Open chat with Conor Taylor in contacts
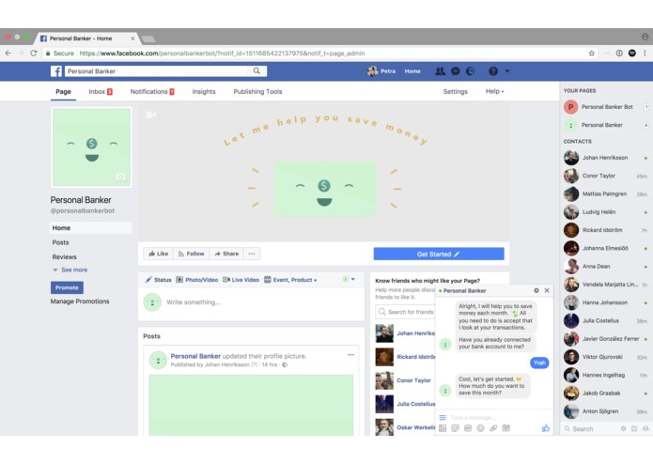 pyautogui.click(x=605, y=176)
